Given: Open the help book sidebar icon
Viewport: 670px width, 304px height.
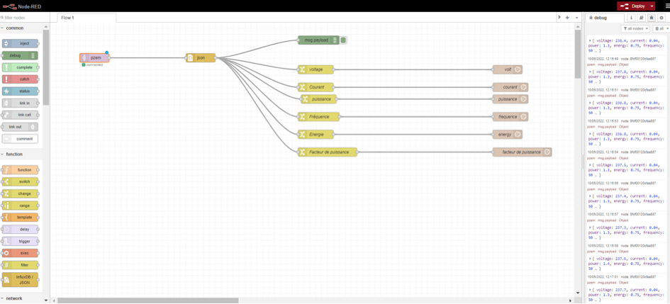Looking at the screenshot, I should tap(641, 18).
